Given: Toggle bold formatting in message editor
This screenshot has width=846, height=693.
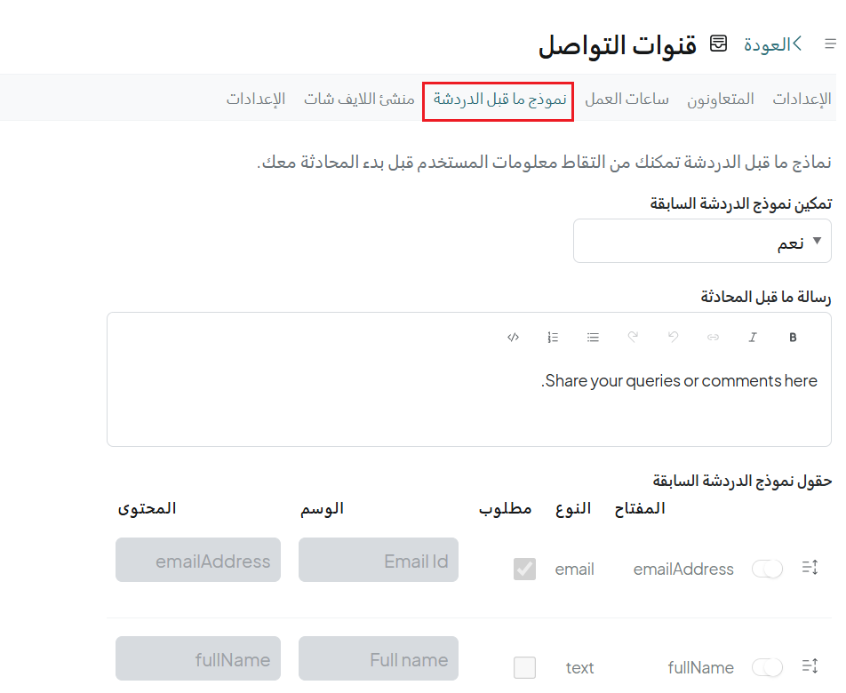Looking at the screenshot, I should (x=793, y=338).
